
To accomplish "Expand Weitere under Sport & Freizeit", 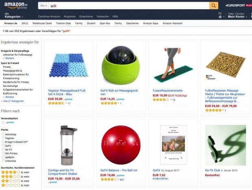I will pyautogui.click(x=9, y=97).
